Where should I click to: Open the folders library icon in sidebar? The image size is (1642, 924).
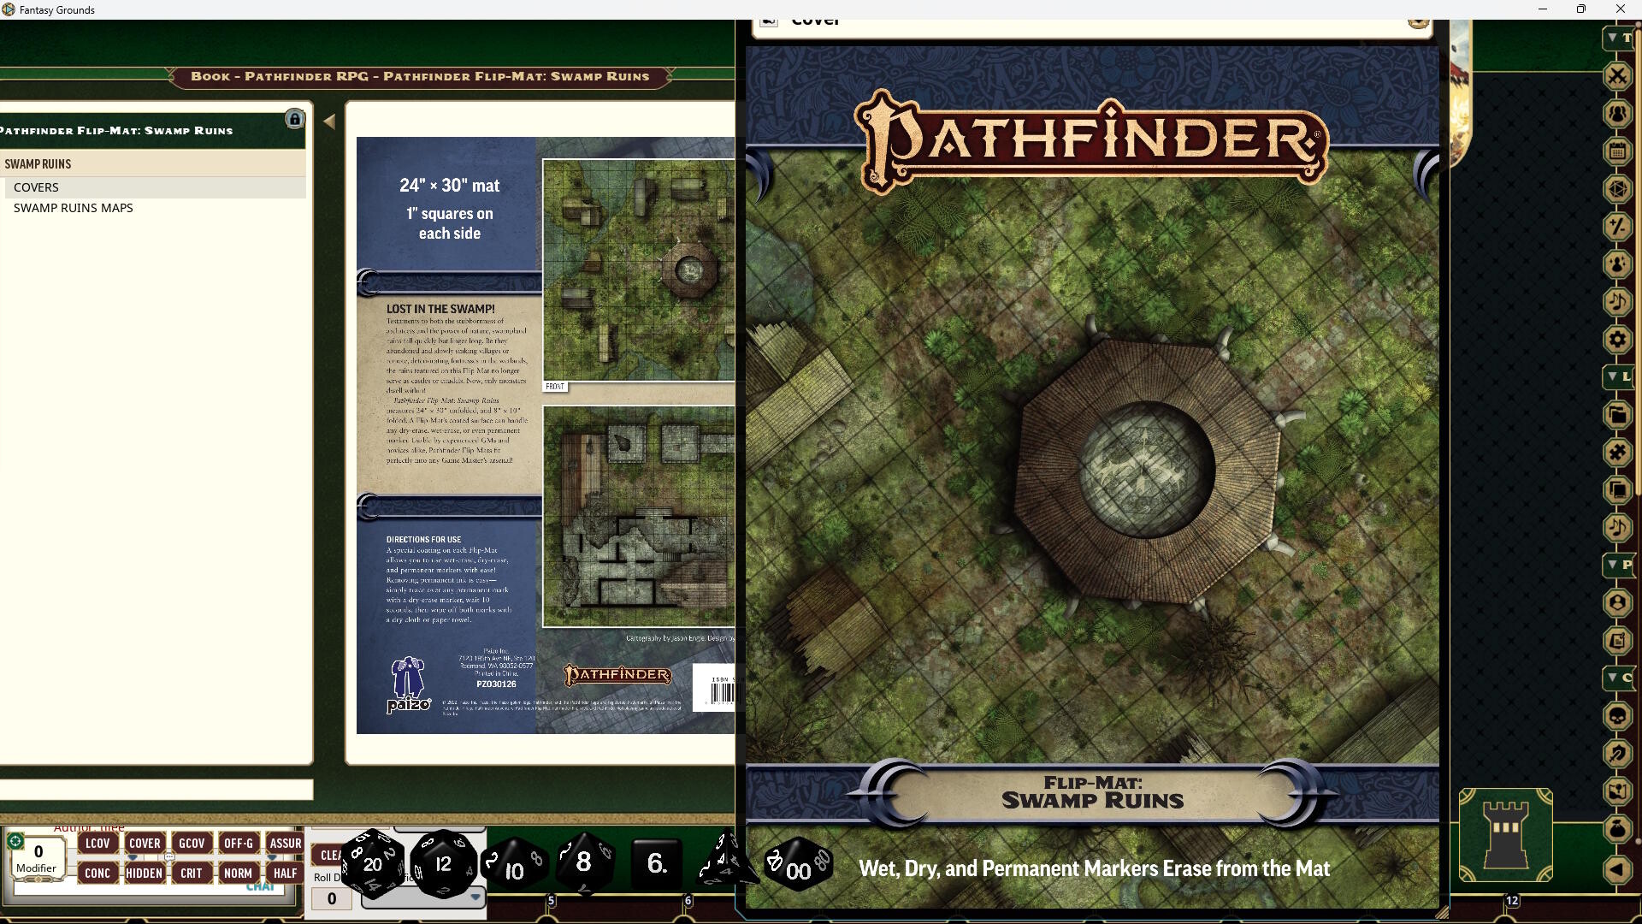coord(1617,415)
